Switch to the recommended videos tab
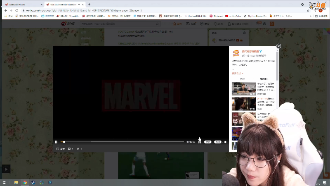Image resolution: width=330 pixels, height=186 pixels. [x=264, y=79]
